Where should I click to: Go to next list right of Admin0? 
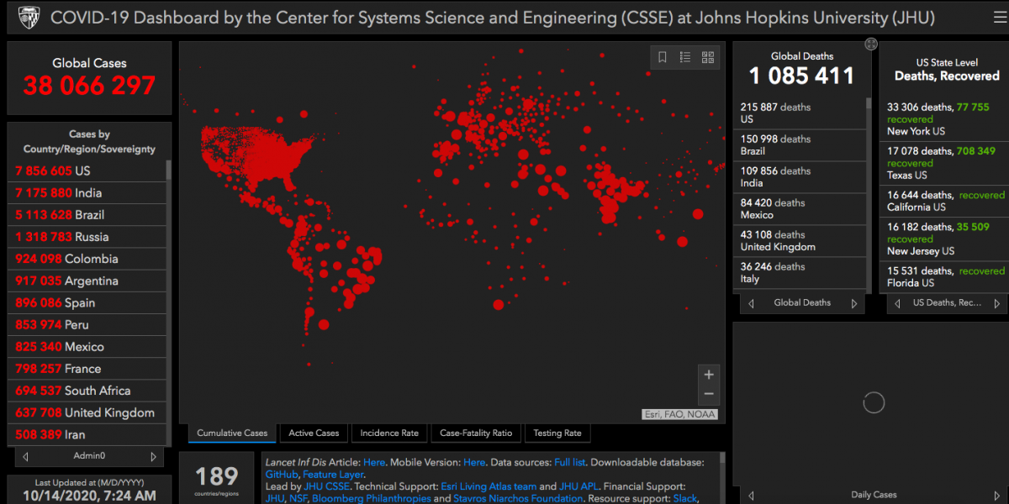pos(153,457)
